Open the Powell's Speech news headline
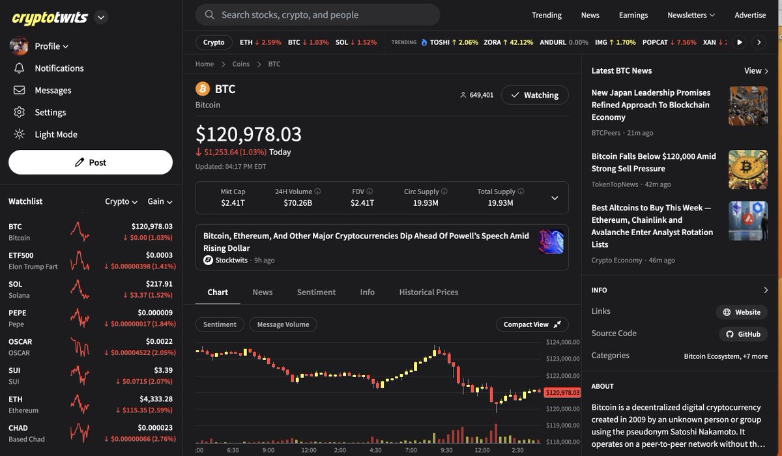Image resolution: width=782 pixels, height=456 pixels. point(366,242)
